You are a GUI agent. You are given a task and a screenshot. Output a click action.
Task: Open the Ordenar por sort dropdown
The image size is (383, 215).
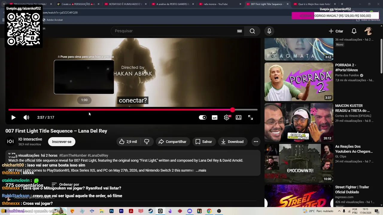click(66, 185)
